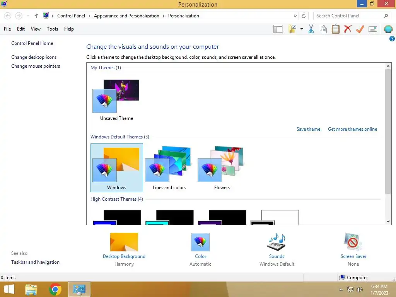Screen dimensions: 396x297
Task: Open the File menu
Action: click(x=7, y=29)
